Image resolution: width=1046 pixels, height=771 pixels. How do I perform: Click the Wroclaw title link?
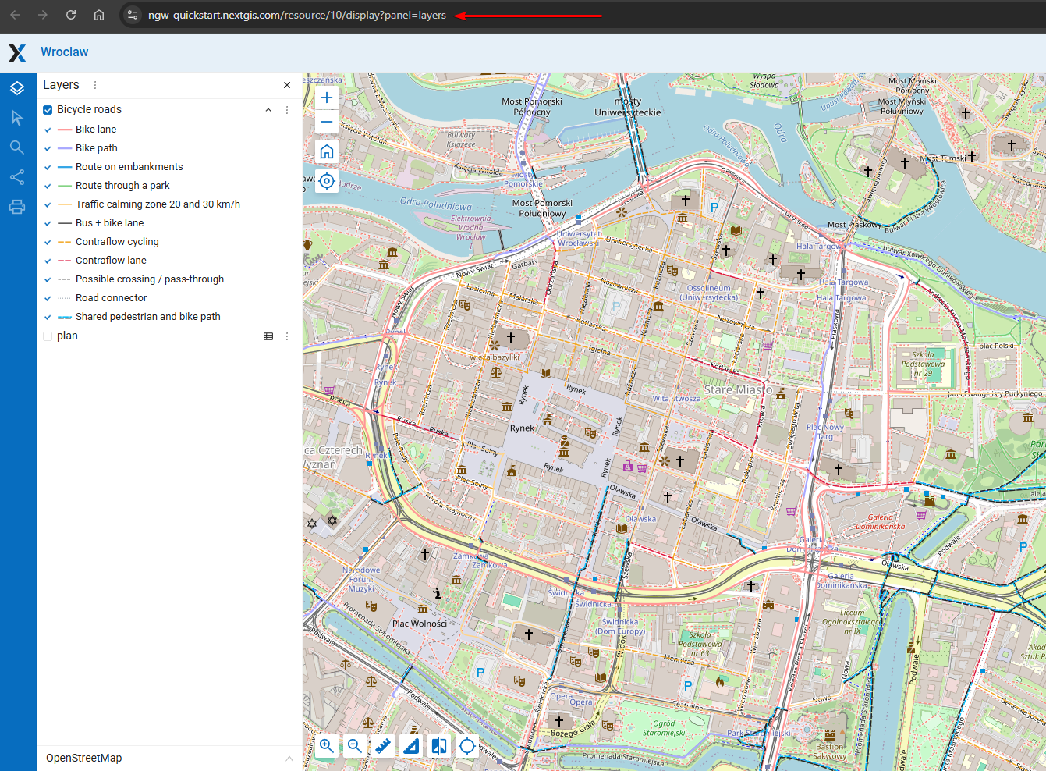click(64, 52)
